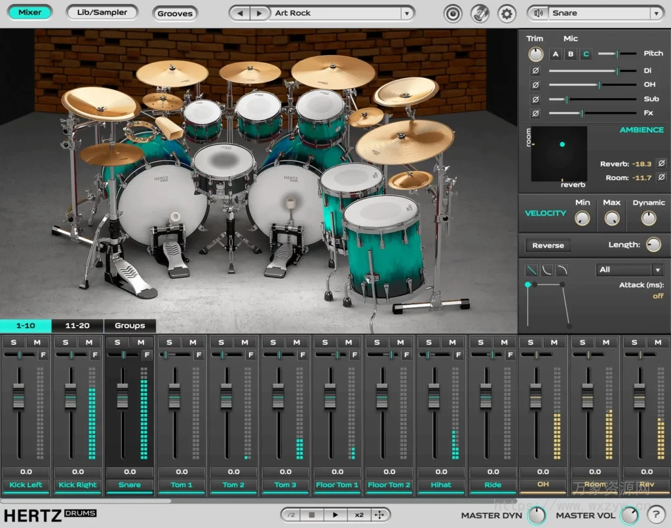Open the Grooves panel
The width and height of the screenshot is (671, 528).
[174, 13]
